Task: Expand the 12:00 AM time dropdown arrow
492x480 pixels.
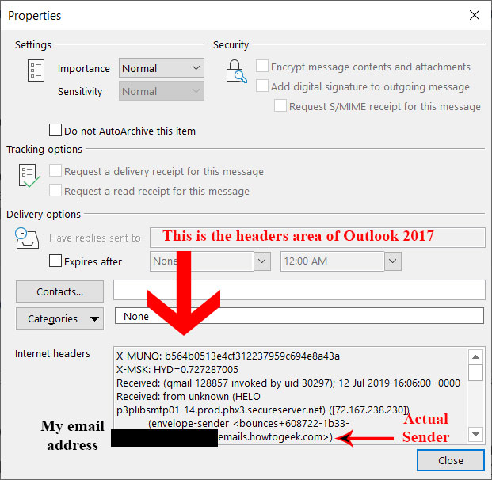Action: (393, 261)
